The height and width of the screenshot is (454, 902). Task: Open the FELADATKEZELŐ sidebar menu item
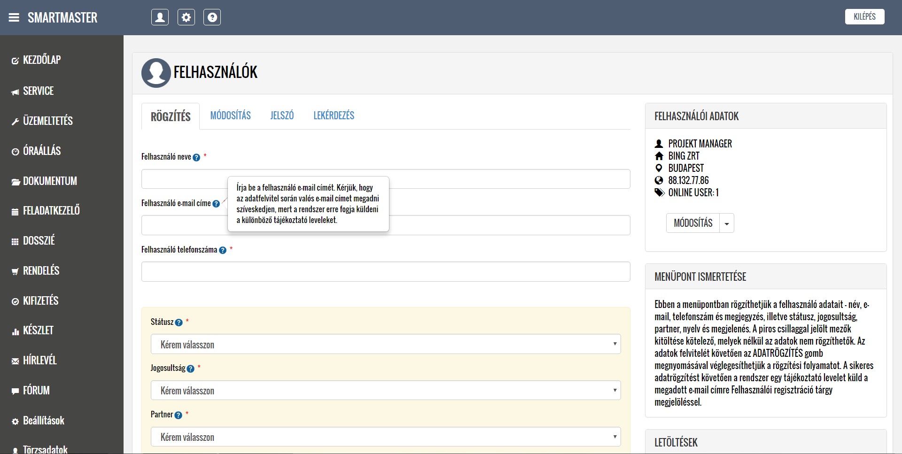[51, 211]
